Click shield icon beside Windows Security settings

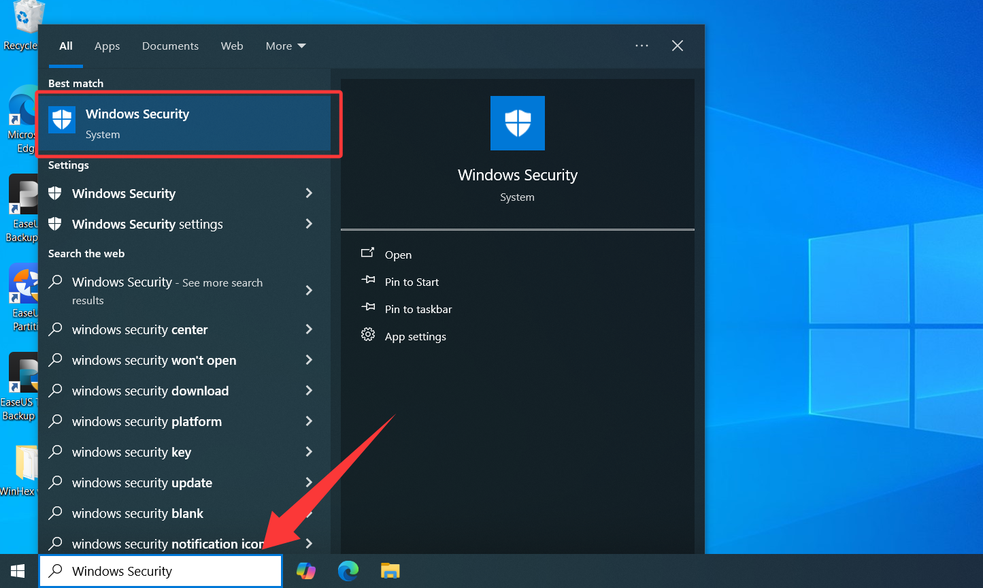[55, 223]
